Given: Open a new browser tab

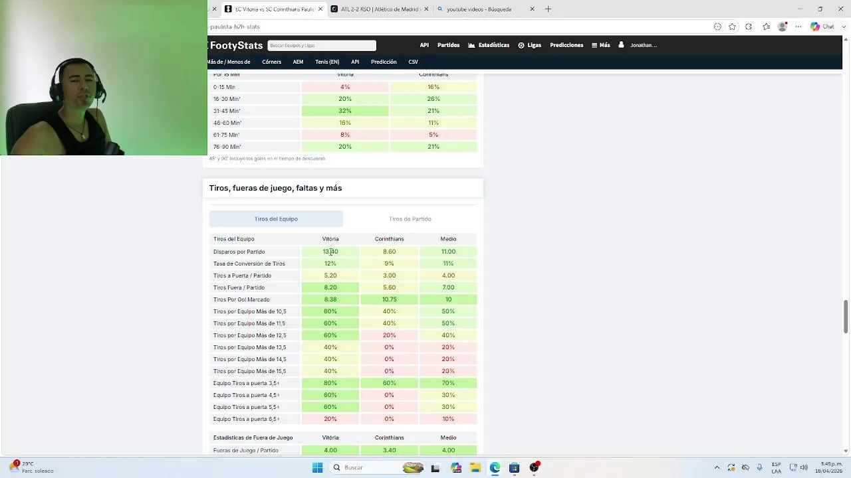Looking at the screenshot, I should pos(548,9).
